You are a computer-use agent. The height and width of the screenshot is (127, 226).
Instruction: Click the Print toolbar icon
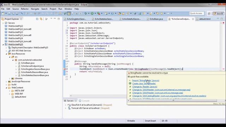[17, 13]
